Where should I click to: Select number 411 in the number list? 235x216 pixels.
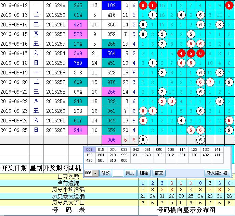click(218, 155)
